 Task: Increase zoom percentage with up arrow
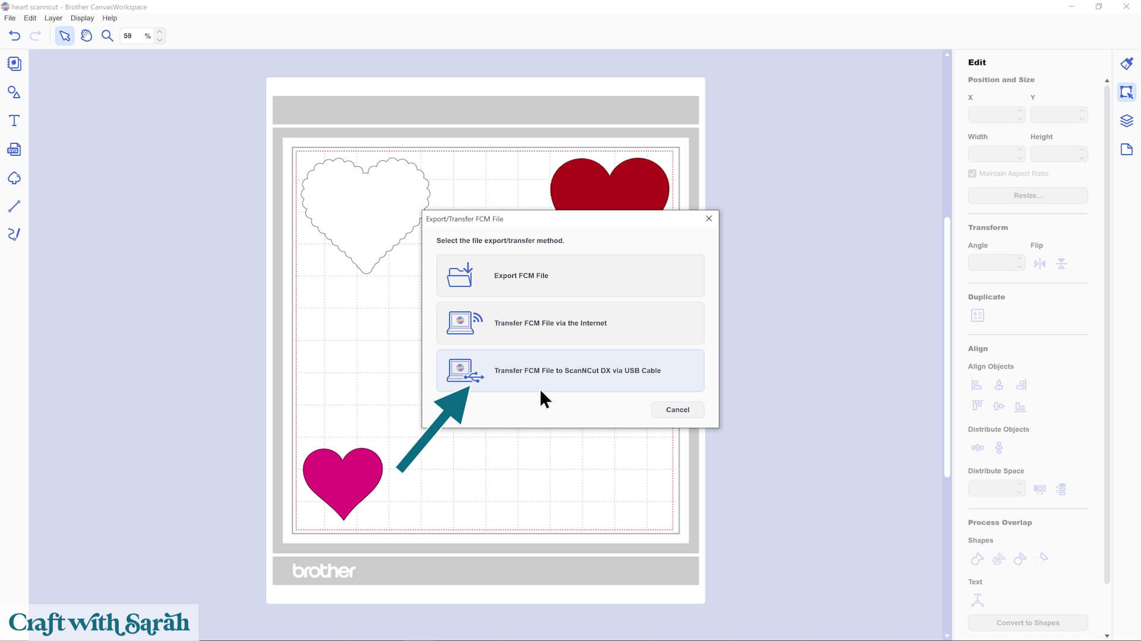coord(159,31)
